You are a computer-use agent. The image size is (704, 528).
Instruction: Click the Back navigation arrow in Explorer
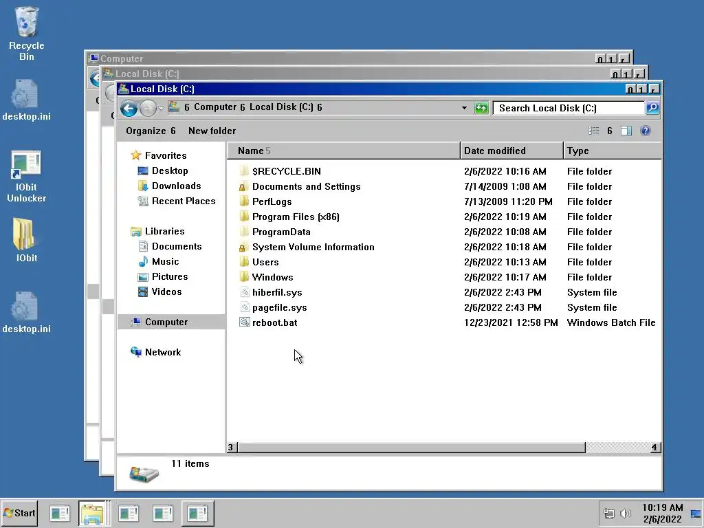click(129, 108)
